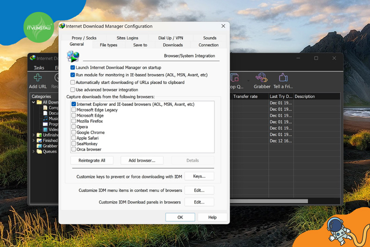Screen dimensions: 370x247
Task: Open the Connection tab
Action: click(209, 45)
